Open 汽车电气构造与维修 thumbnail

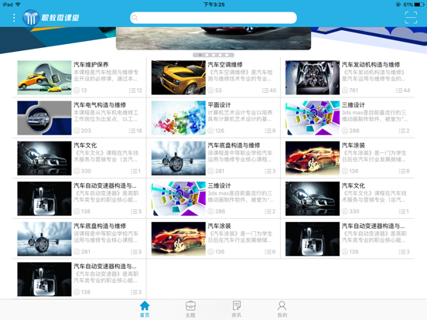click(x=44, y=117)
